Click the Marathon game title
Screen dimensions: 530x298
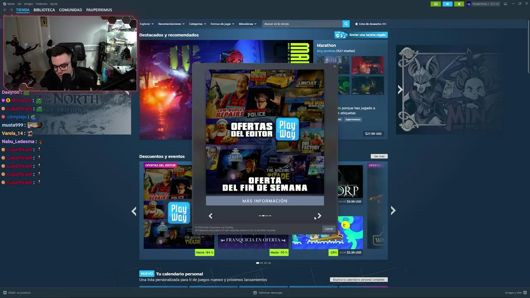click(326, 46)
